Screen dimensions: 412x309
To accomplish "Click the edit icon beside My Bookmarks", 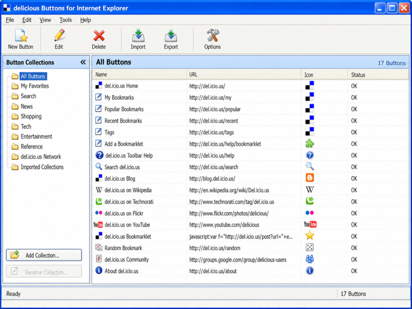I will pyautogui.click(x=98, y=97).
